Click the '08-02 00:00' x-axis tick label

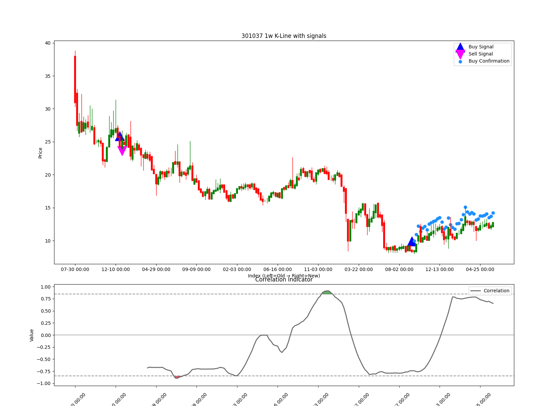coord(399,270)
